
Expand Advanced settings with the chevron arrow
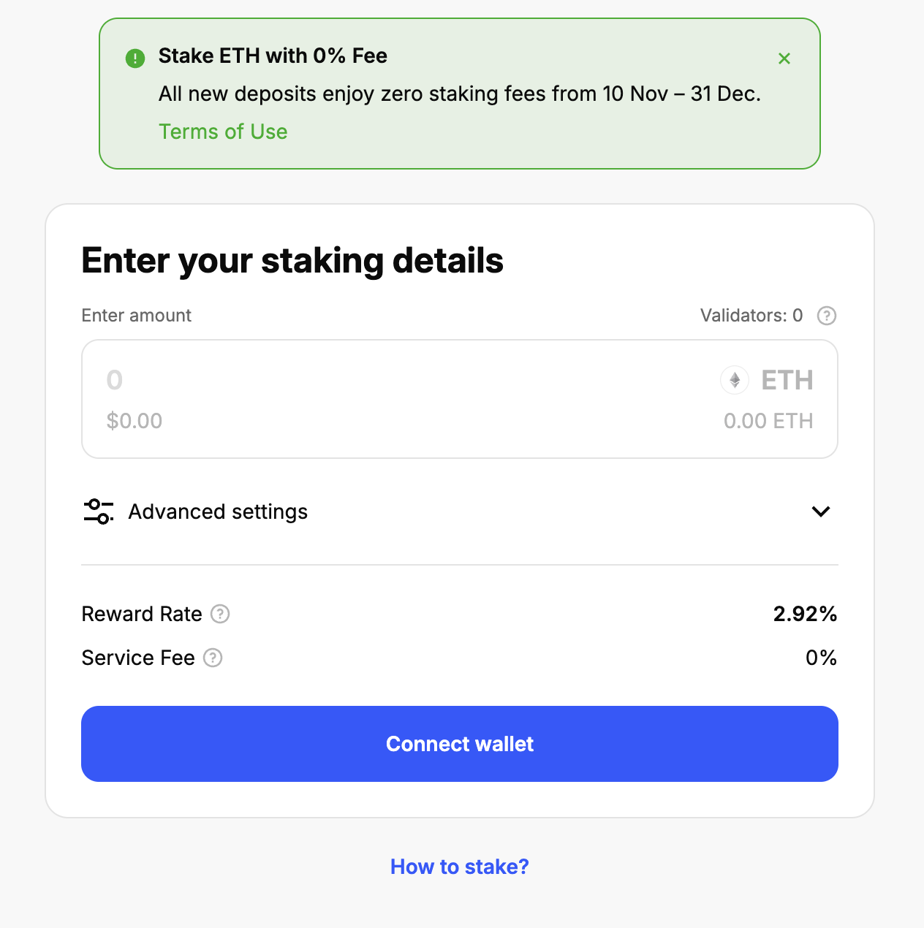821,511
